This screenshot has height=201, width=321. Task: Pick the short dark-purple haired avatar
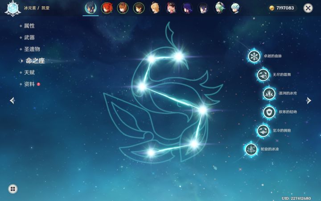203,8
